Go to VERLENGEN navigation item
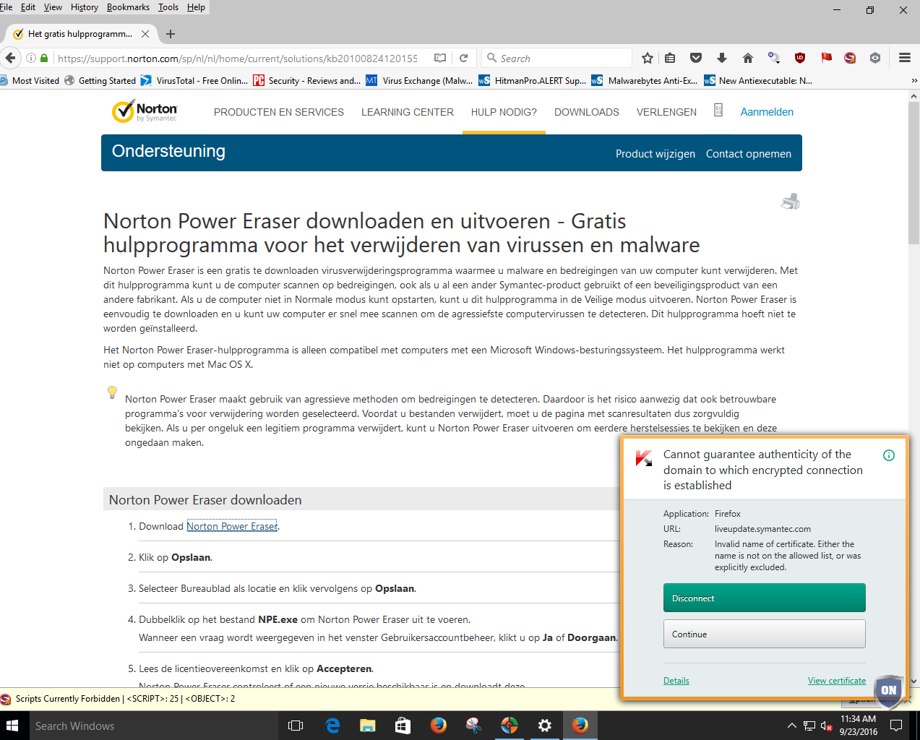This screenshot has height=740, width=920. 666,112
